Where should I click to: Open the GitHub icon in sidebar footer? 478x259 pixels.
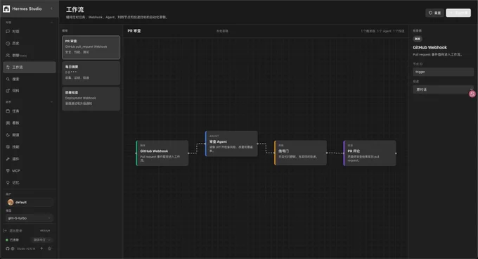pyautogui.click(x=8, y=248)
